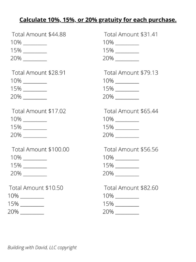Click the 15% blank under Total Amount $31.41
The width and height of the screenshot is (196, 262).
127,51
